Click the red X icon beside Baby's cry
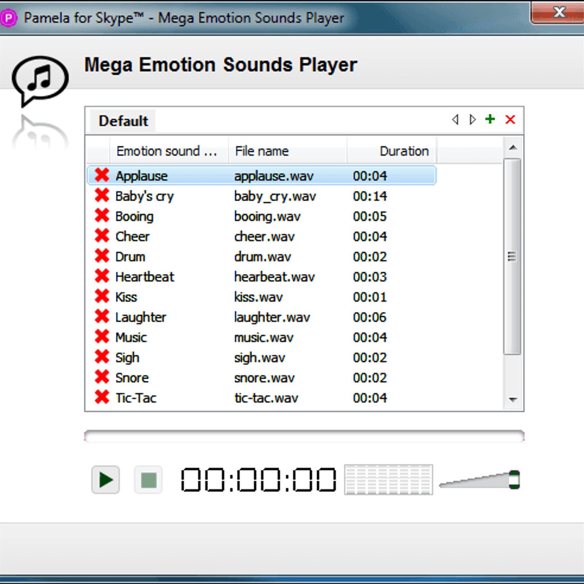The image size is (584, 584). (102, 195)
